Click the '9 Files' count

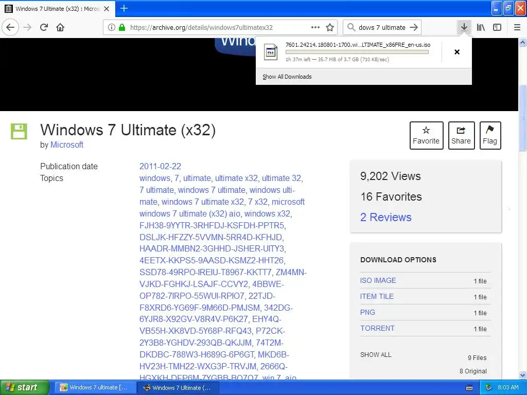477,358
